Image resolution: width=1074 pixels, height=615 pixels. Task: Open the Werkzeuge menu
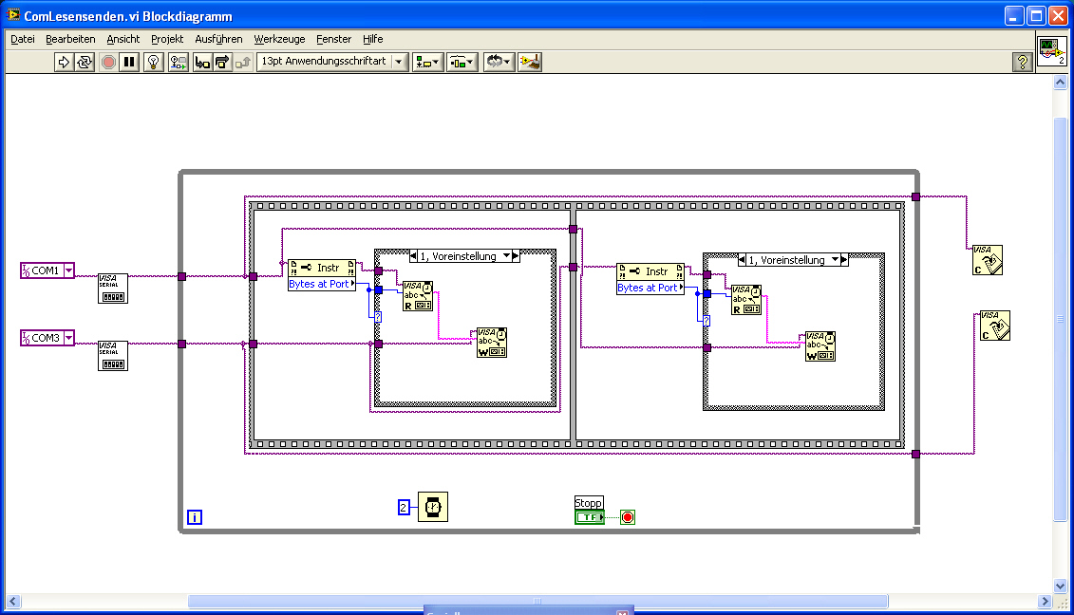[x=279, y=39]
